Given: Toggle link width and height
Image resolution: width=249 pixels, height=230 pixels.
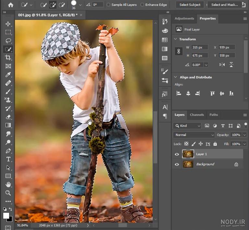Looking at the screenshot, I should point(179,51).
